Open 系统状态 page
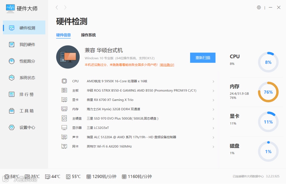The height and width of the screenshot is (184, 286). point(24,78)
